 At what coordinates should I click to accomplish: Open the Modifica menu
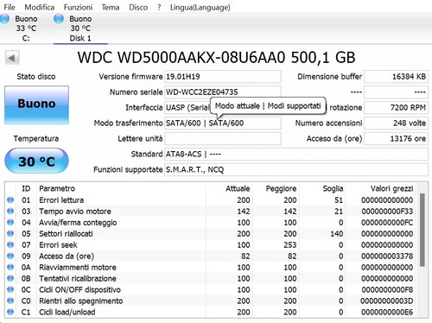[x=40, y=7]
